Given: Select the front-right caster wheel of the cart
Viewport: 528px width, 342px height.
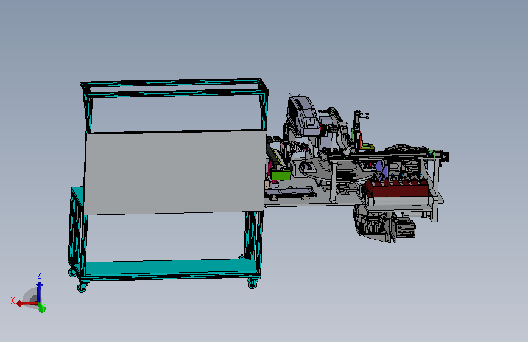Looking at the screenshot, I should click(253, 284).
